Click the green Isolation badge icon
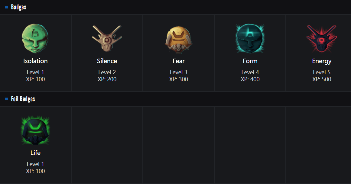Screen dimensions: 351x184 click(x=35, y=39)
